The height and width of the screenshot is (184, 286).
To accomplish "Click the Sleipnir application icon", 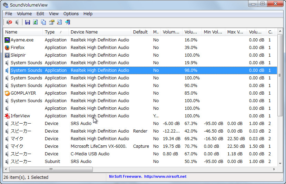I will (7, 55).
